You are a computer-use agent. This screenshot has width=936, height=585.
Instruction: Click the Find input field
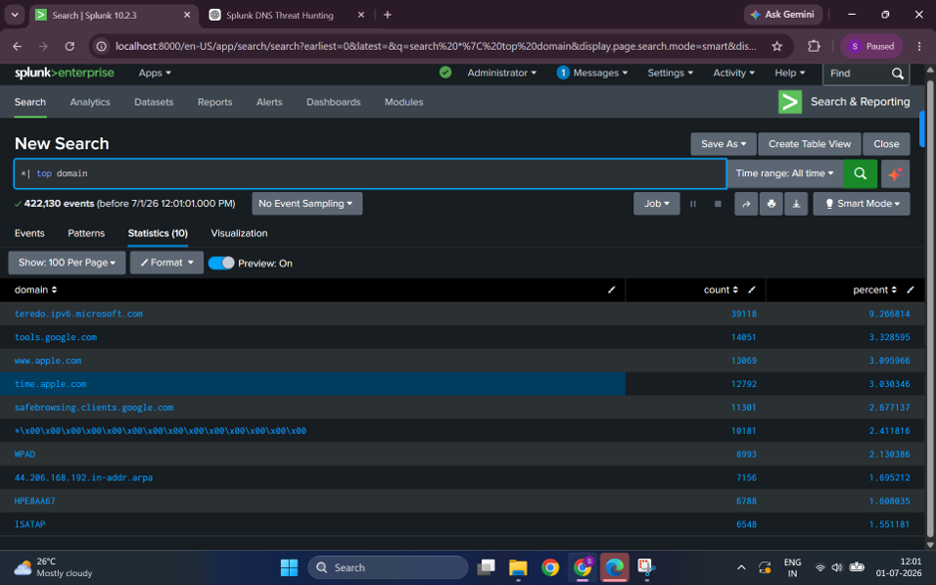857,74
